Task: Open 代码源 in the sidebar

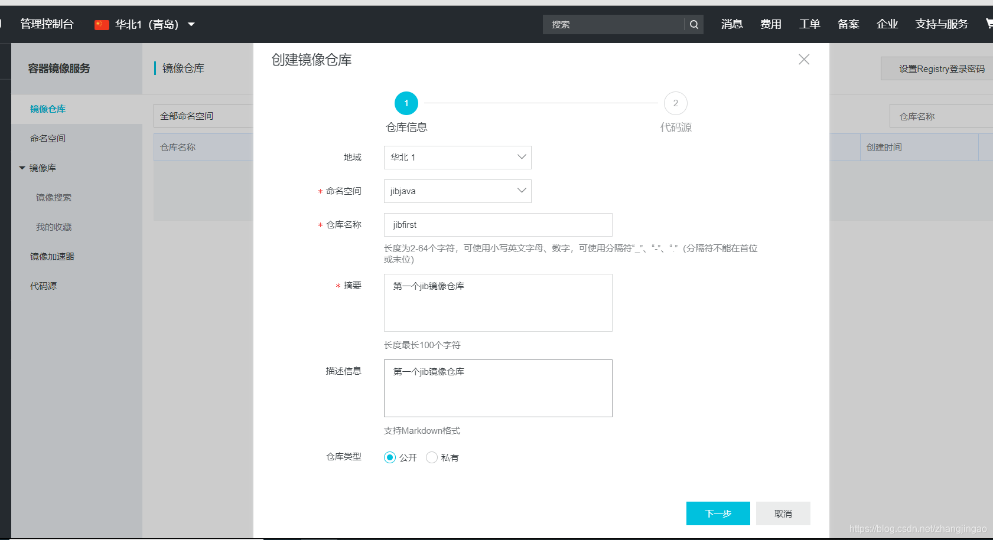Action: click(x=44, y=286)
